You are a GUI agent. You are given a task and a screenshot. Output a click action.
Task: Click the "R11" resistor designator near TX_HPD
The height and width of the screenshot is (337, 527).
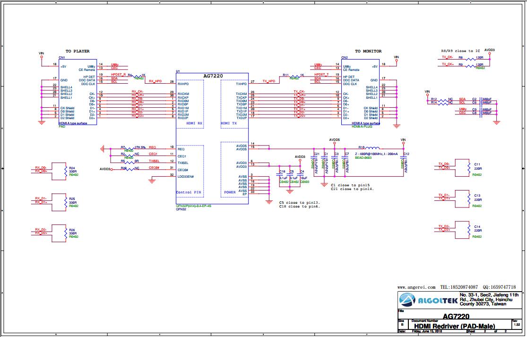(285, 75)
